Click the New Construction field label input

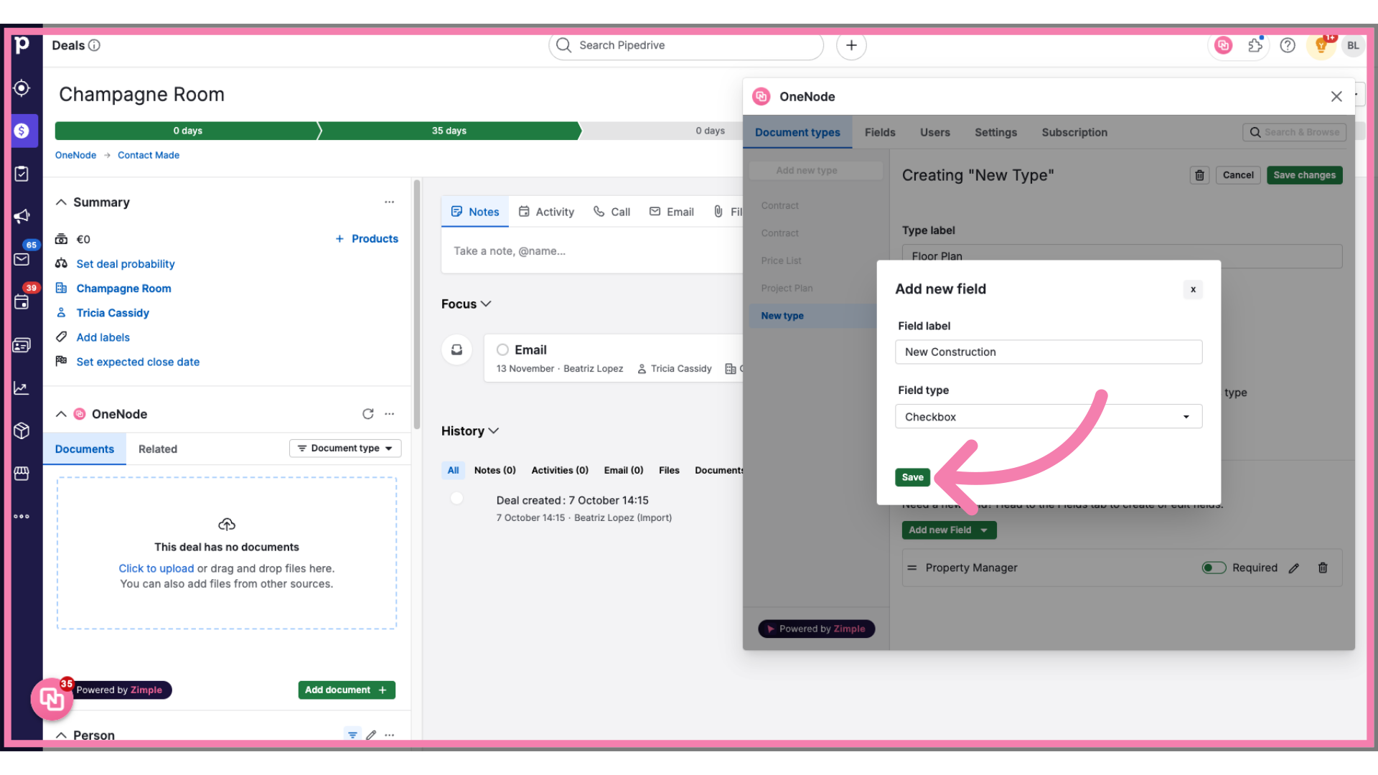click(1049, 352)
